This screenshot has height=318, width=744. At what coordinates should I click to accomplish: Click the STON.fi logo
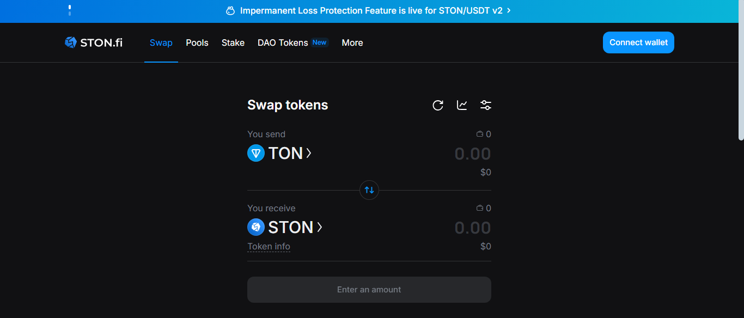tap(93, 42)
